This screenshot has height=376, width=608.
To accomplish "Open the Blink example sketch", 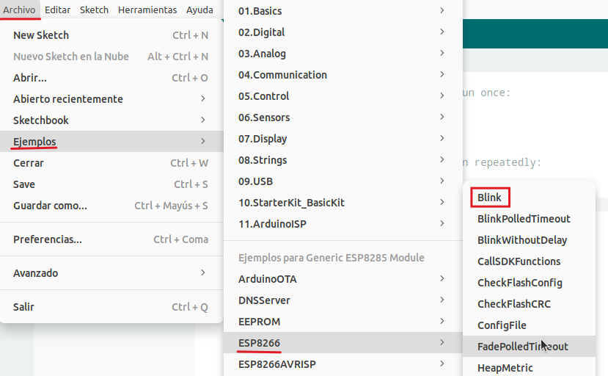I will pos(489,198).
